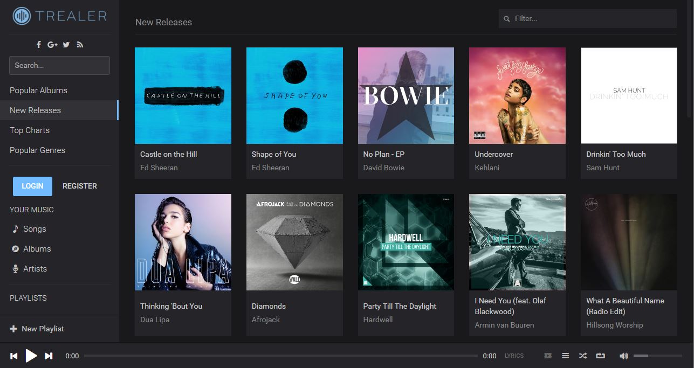Viewport: 694px width, 368px height.
Task: Show LYRICS for the current song
Action: click(x=514, y=356)
